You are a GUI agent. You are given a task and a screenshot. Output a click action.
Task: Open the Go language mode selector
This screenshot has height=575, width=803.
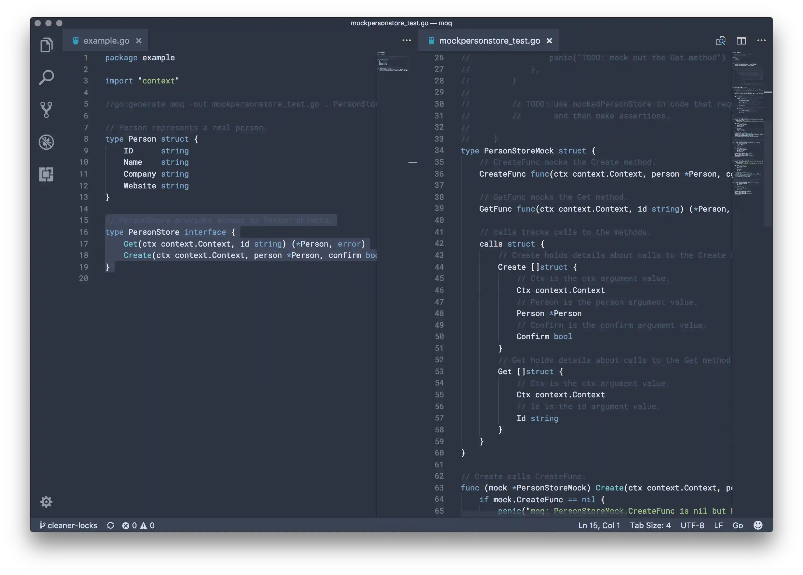(738, 525)
